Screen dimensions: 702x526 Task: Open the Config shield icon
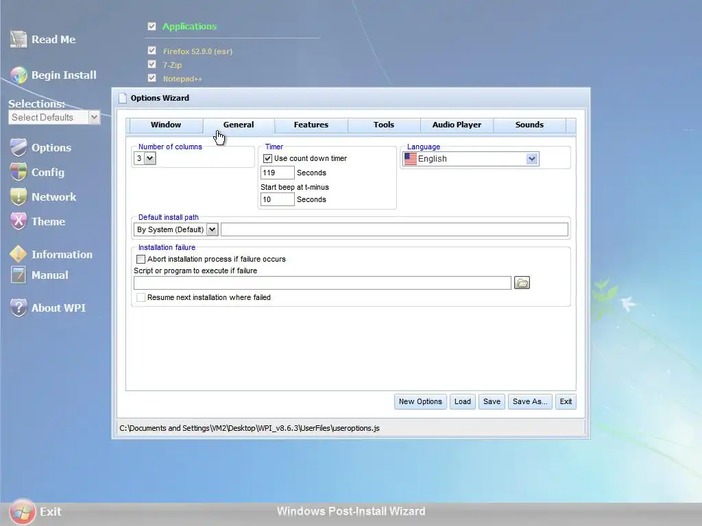tap(19, 172)
